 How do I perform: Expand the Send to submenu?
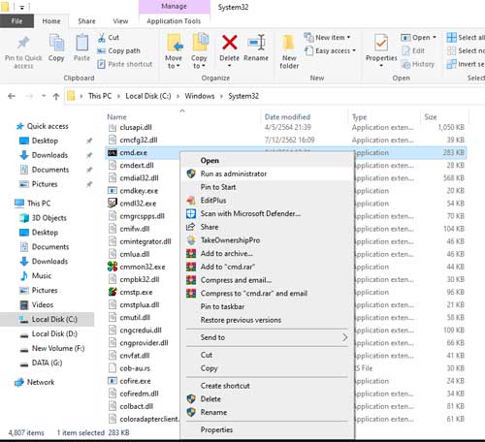pyautogui.click(x=268, y=337)
